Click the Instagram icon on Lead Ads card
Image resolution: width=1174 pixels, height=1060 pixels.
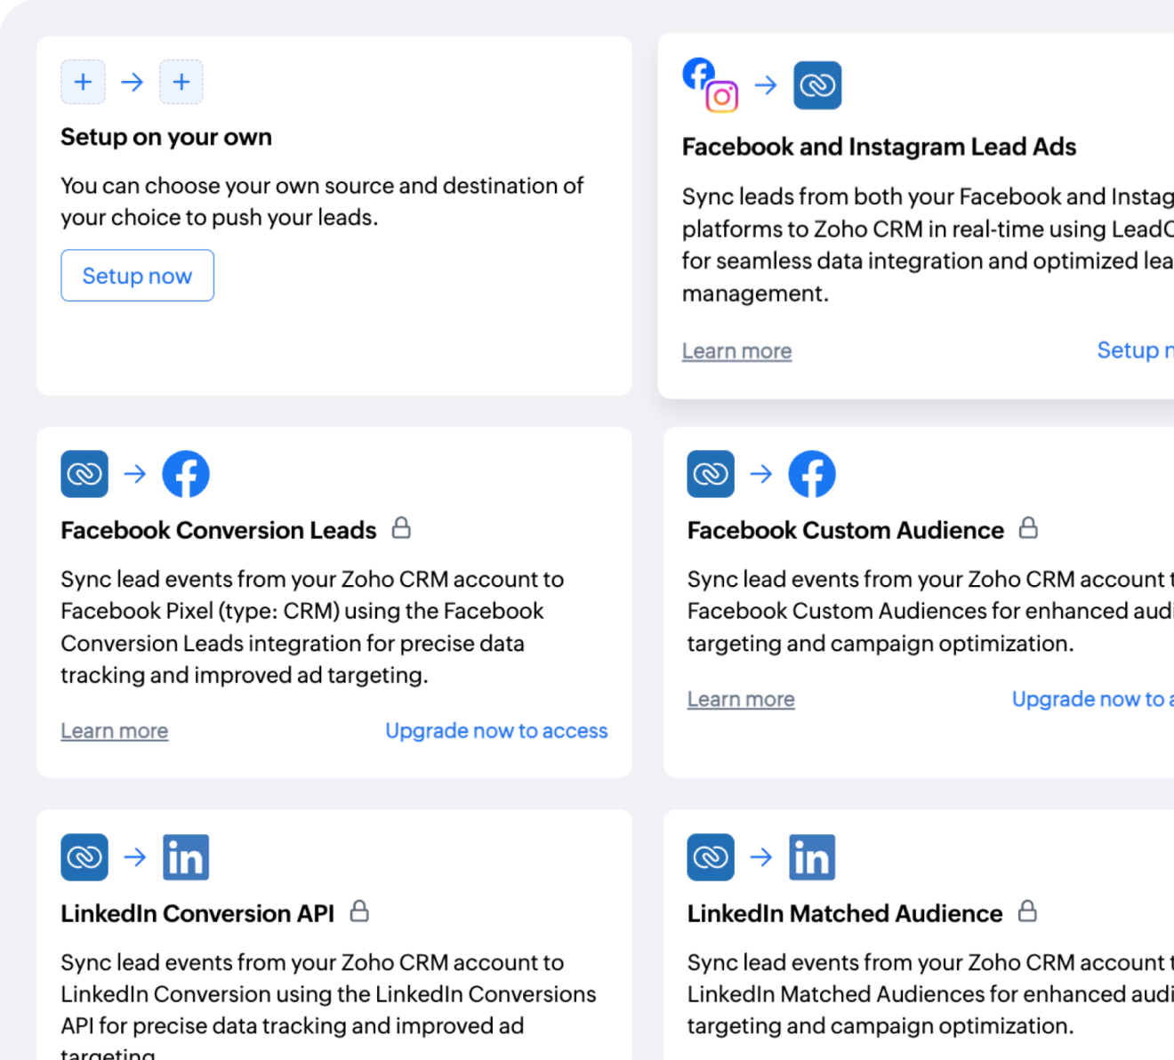click(722, 95)
